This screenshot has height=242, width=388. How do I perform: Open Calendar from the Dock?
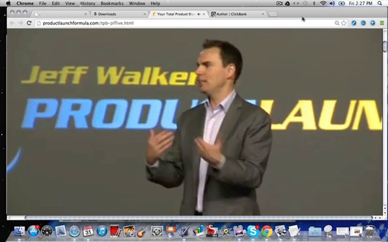click(88, 231)
